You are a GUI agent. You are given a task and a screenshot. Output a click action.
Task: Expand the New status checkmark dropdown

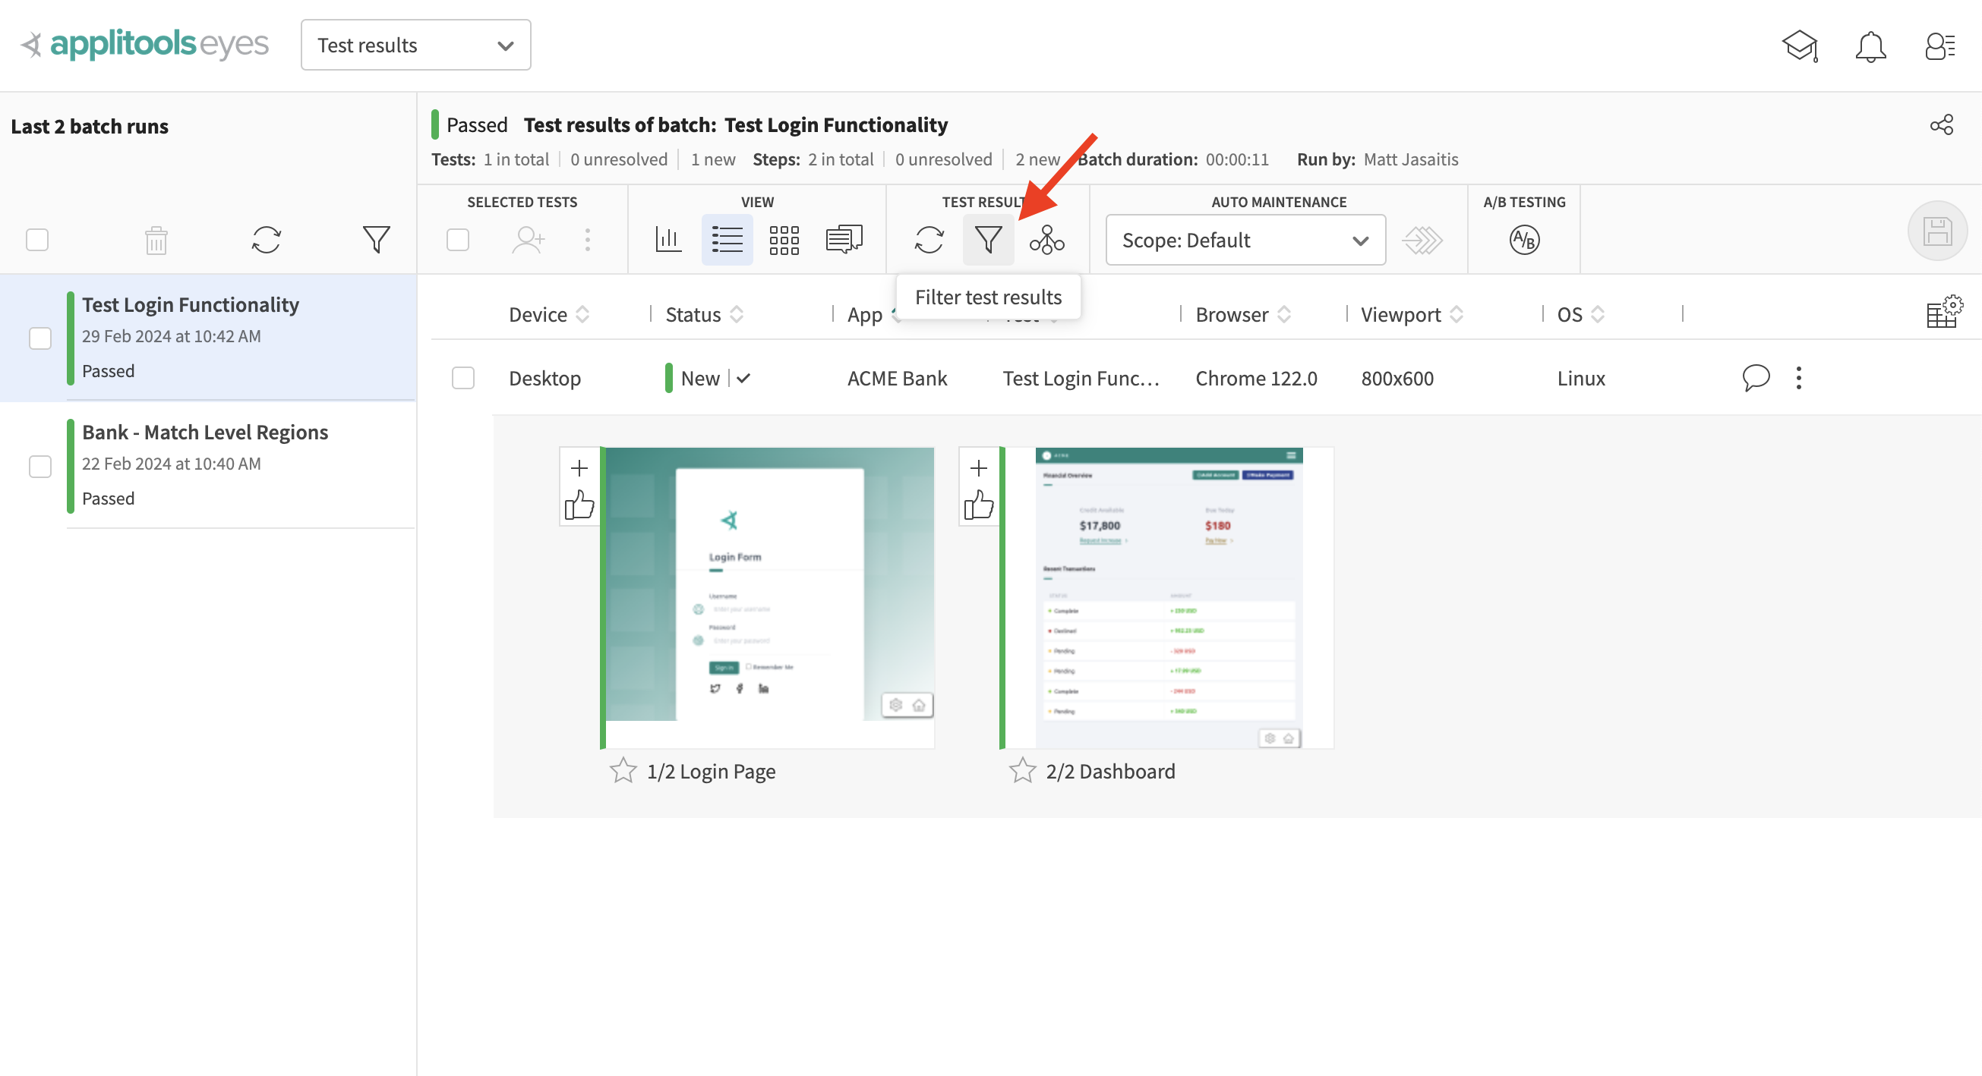743,378
